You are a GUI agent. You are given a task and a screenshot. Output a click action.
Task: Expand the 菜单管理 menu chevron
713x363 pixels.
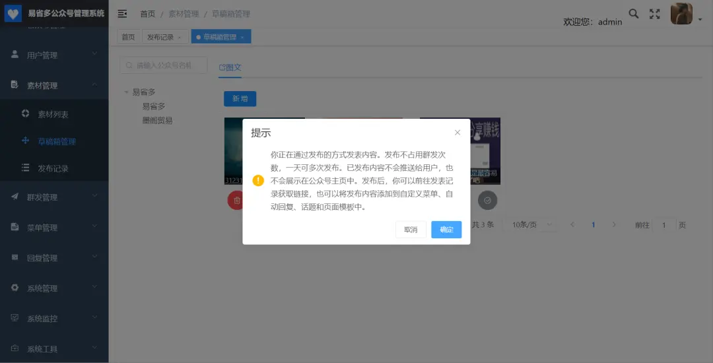pyautogui.click(x=94, y=226)
